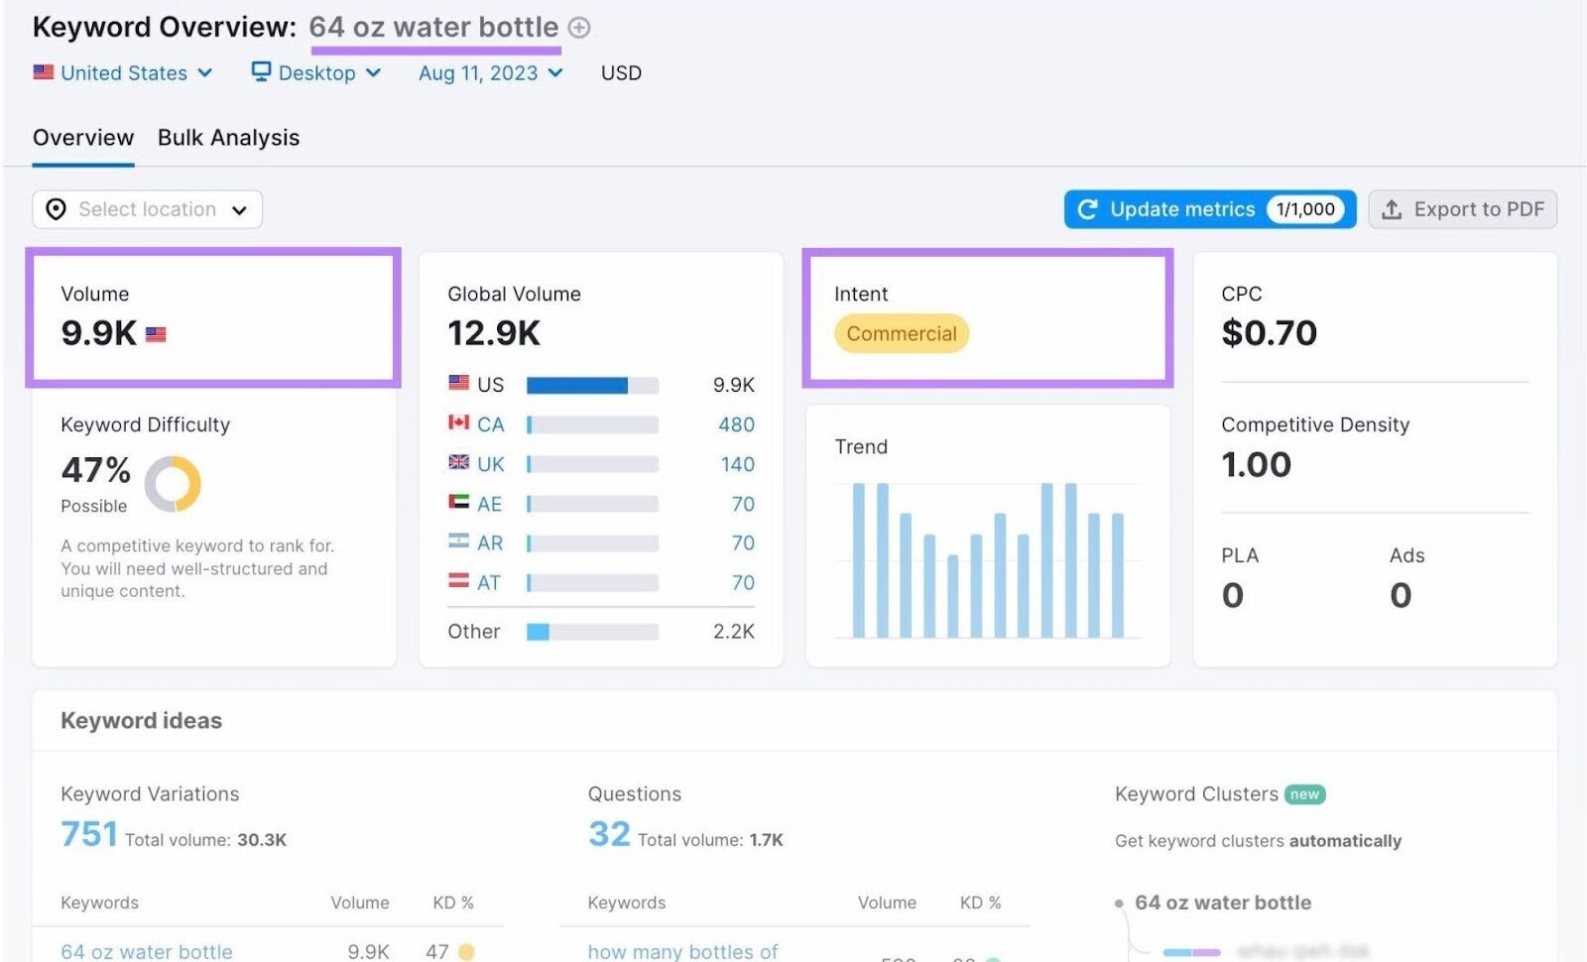Click the export icon on Export to PDF

pyautogui.click(x=1393, y=209)
